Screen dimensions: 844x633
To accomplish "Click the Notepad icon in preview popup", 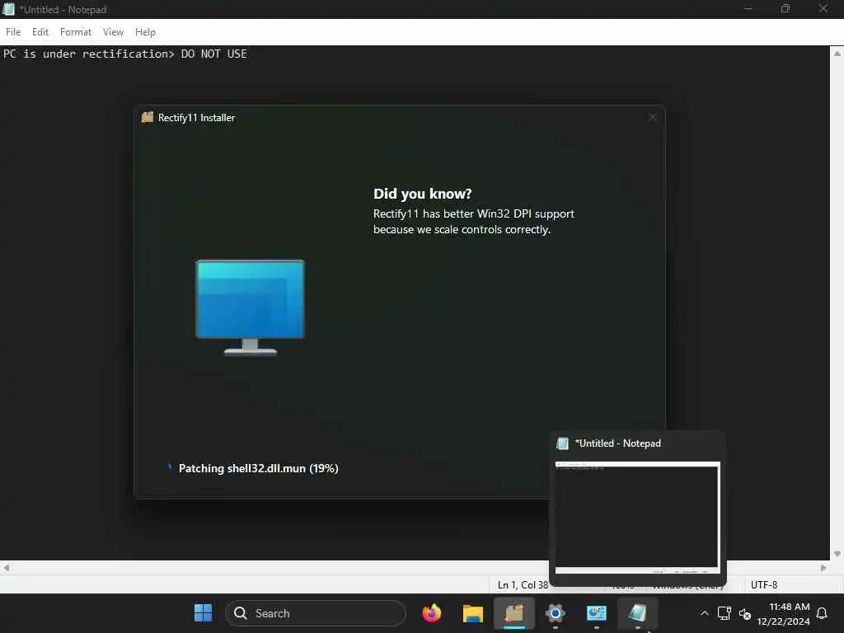I will pyautogui.click(x=562, y=443).
